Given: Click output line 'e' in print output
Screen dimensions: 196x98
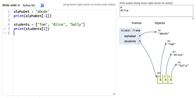Looking at the screenshot, I should tap(121, 7).
